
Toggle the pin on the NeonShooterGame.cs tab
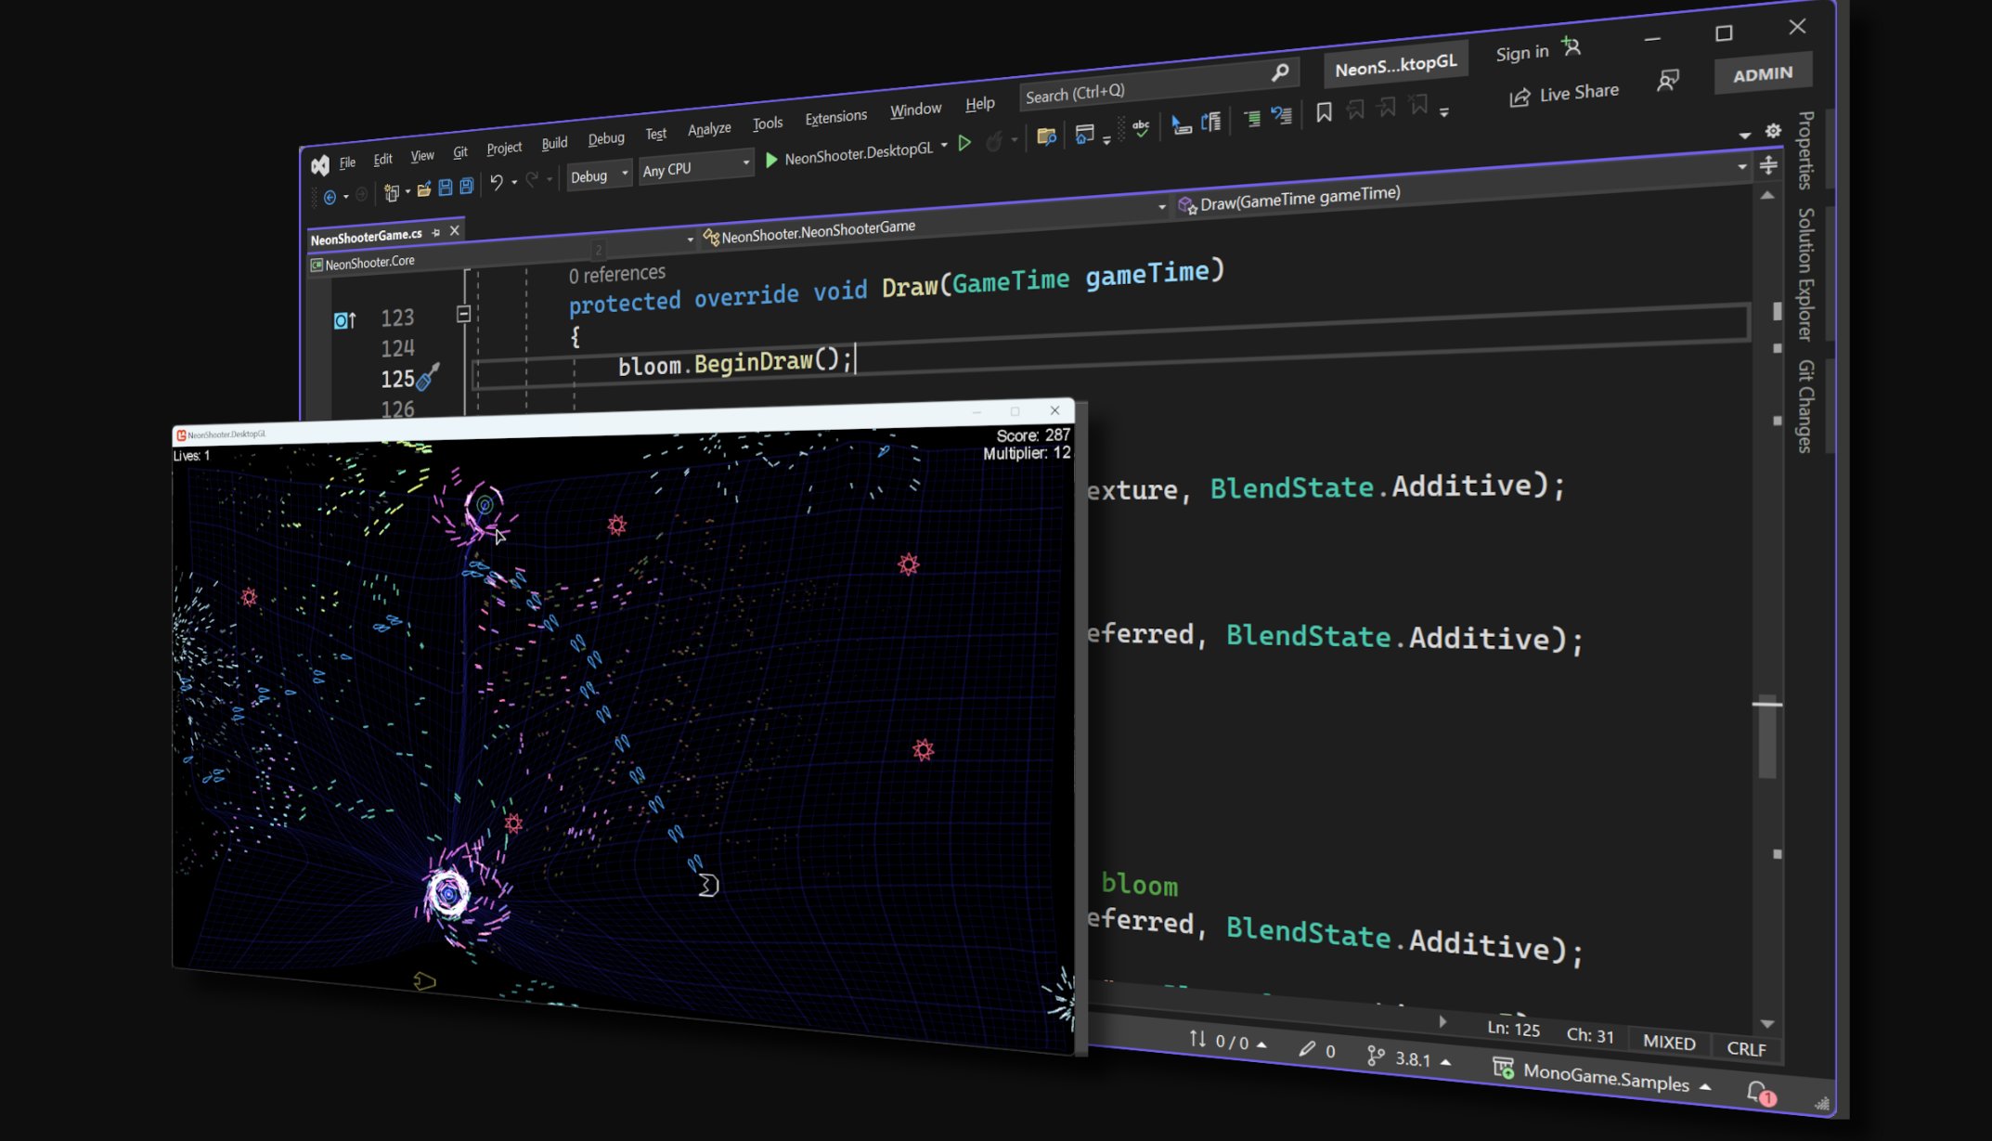[436, 232]
